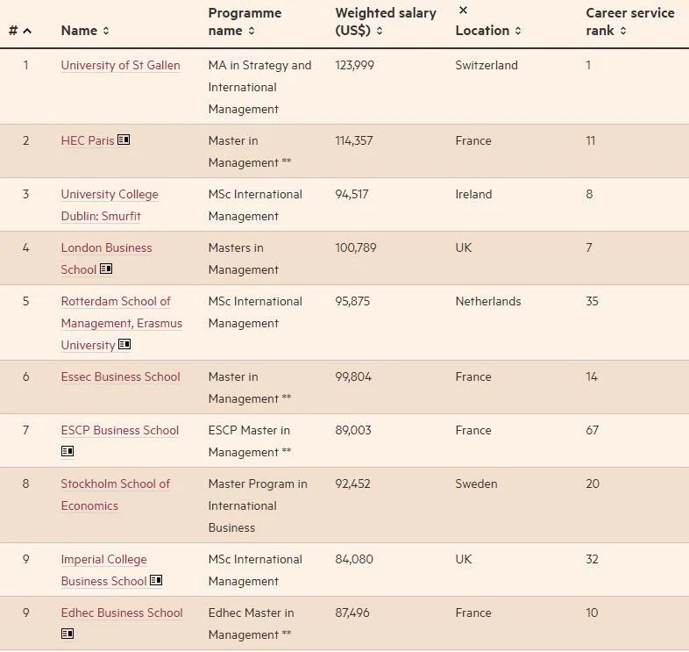Click the Switzerland location cell
Viewport: 689px width, 652px height.
click(x=487, y=65)
